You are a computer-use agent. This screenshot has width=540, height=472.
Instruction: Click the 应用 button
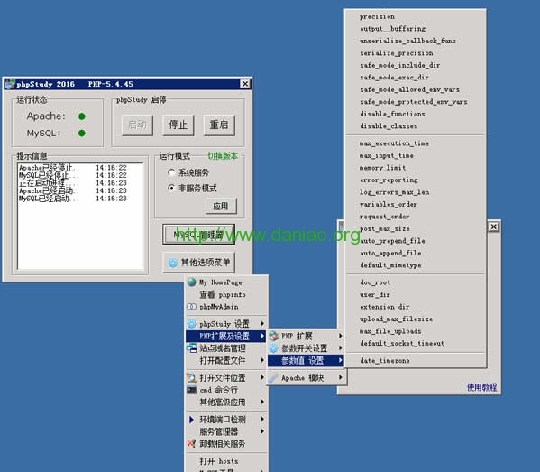pos(221,206)
